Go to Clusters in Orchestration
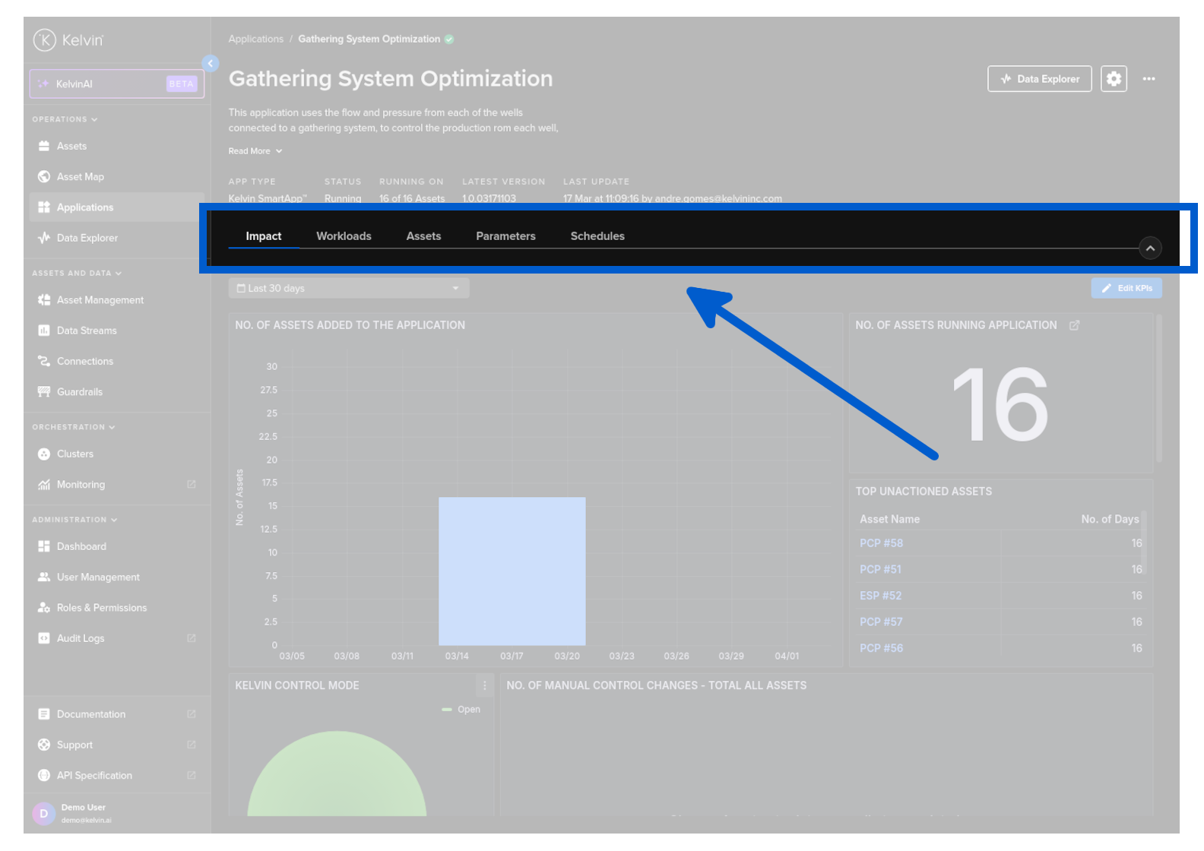 pos(74,454)
